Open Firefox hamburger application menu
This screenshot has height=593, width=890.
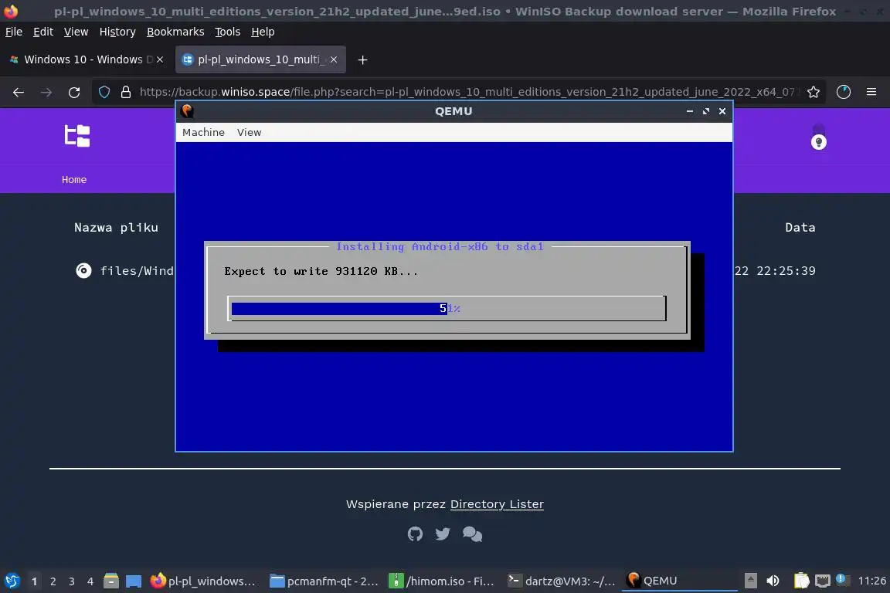click(x=871, y=92)
